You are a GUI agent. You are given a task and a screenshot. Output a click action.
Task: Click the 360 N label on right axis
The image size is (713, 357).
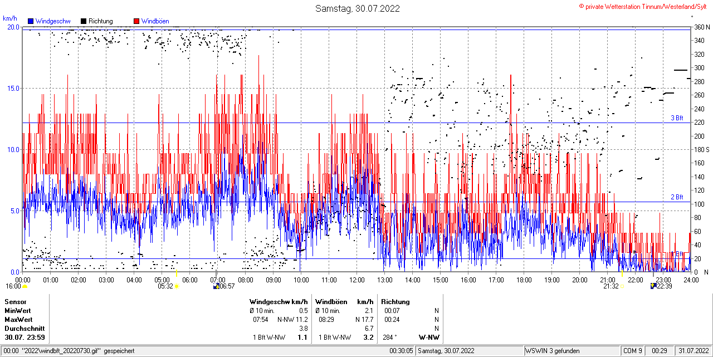point(701,27)
